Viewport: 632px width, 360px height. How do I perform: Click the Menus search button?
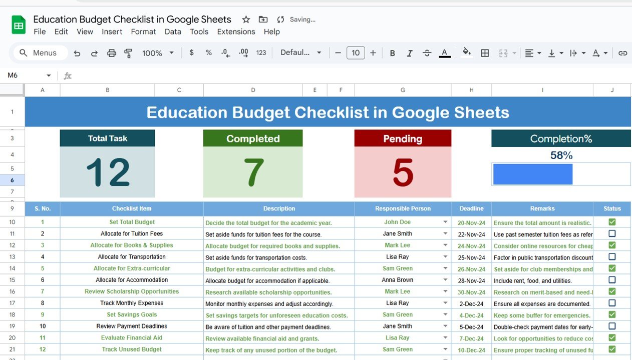pos(40,53)
